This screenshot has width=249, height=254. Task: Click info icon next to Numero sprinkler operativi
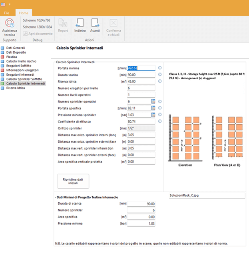click(x=160, y=101)
